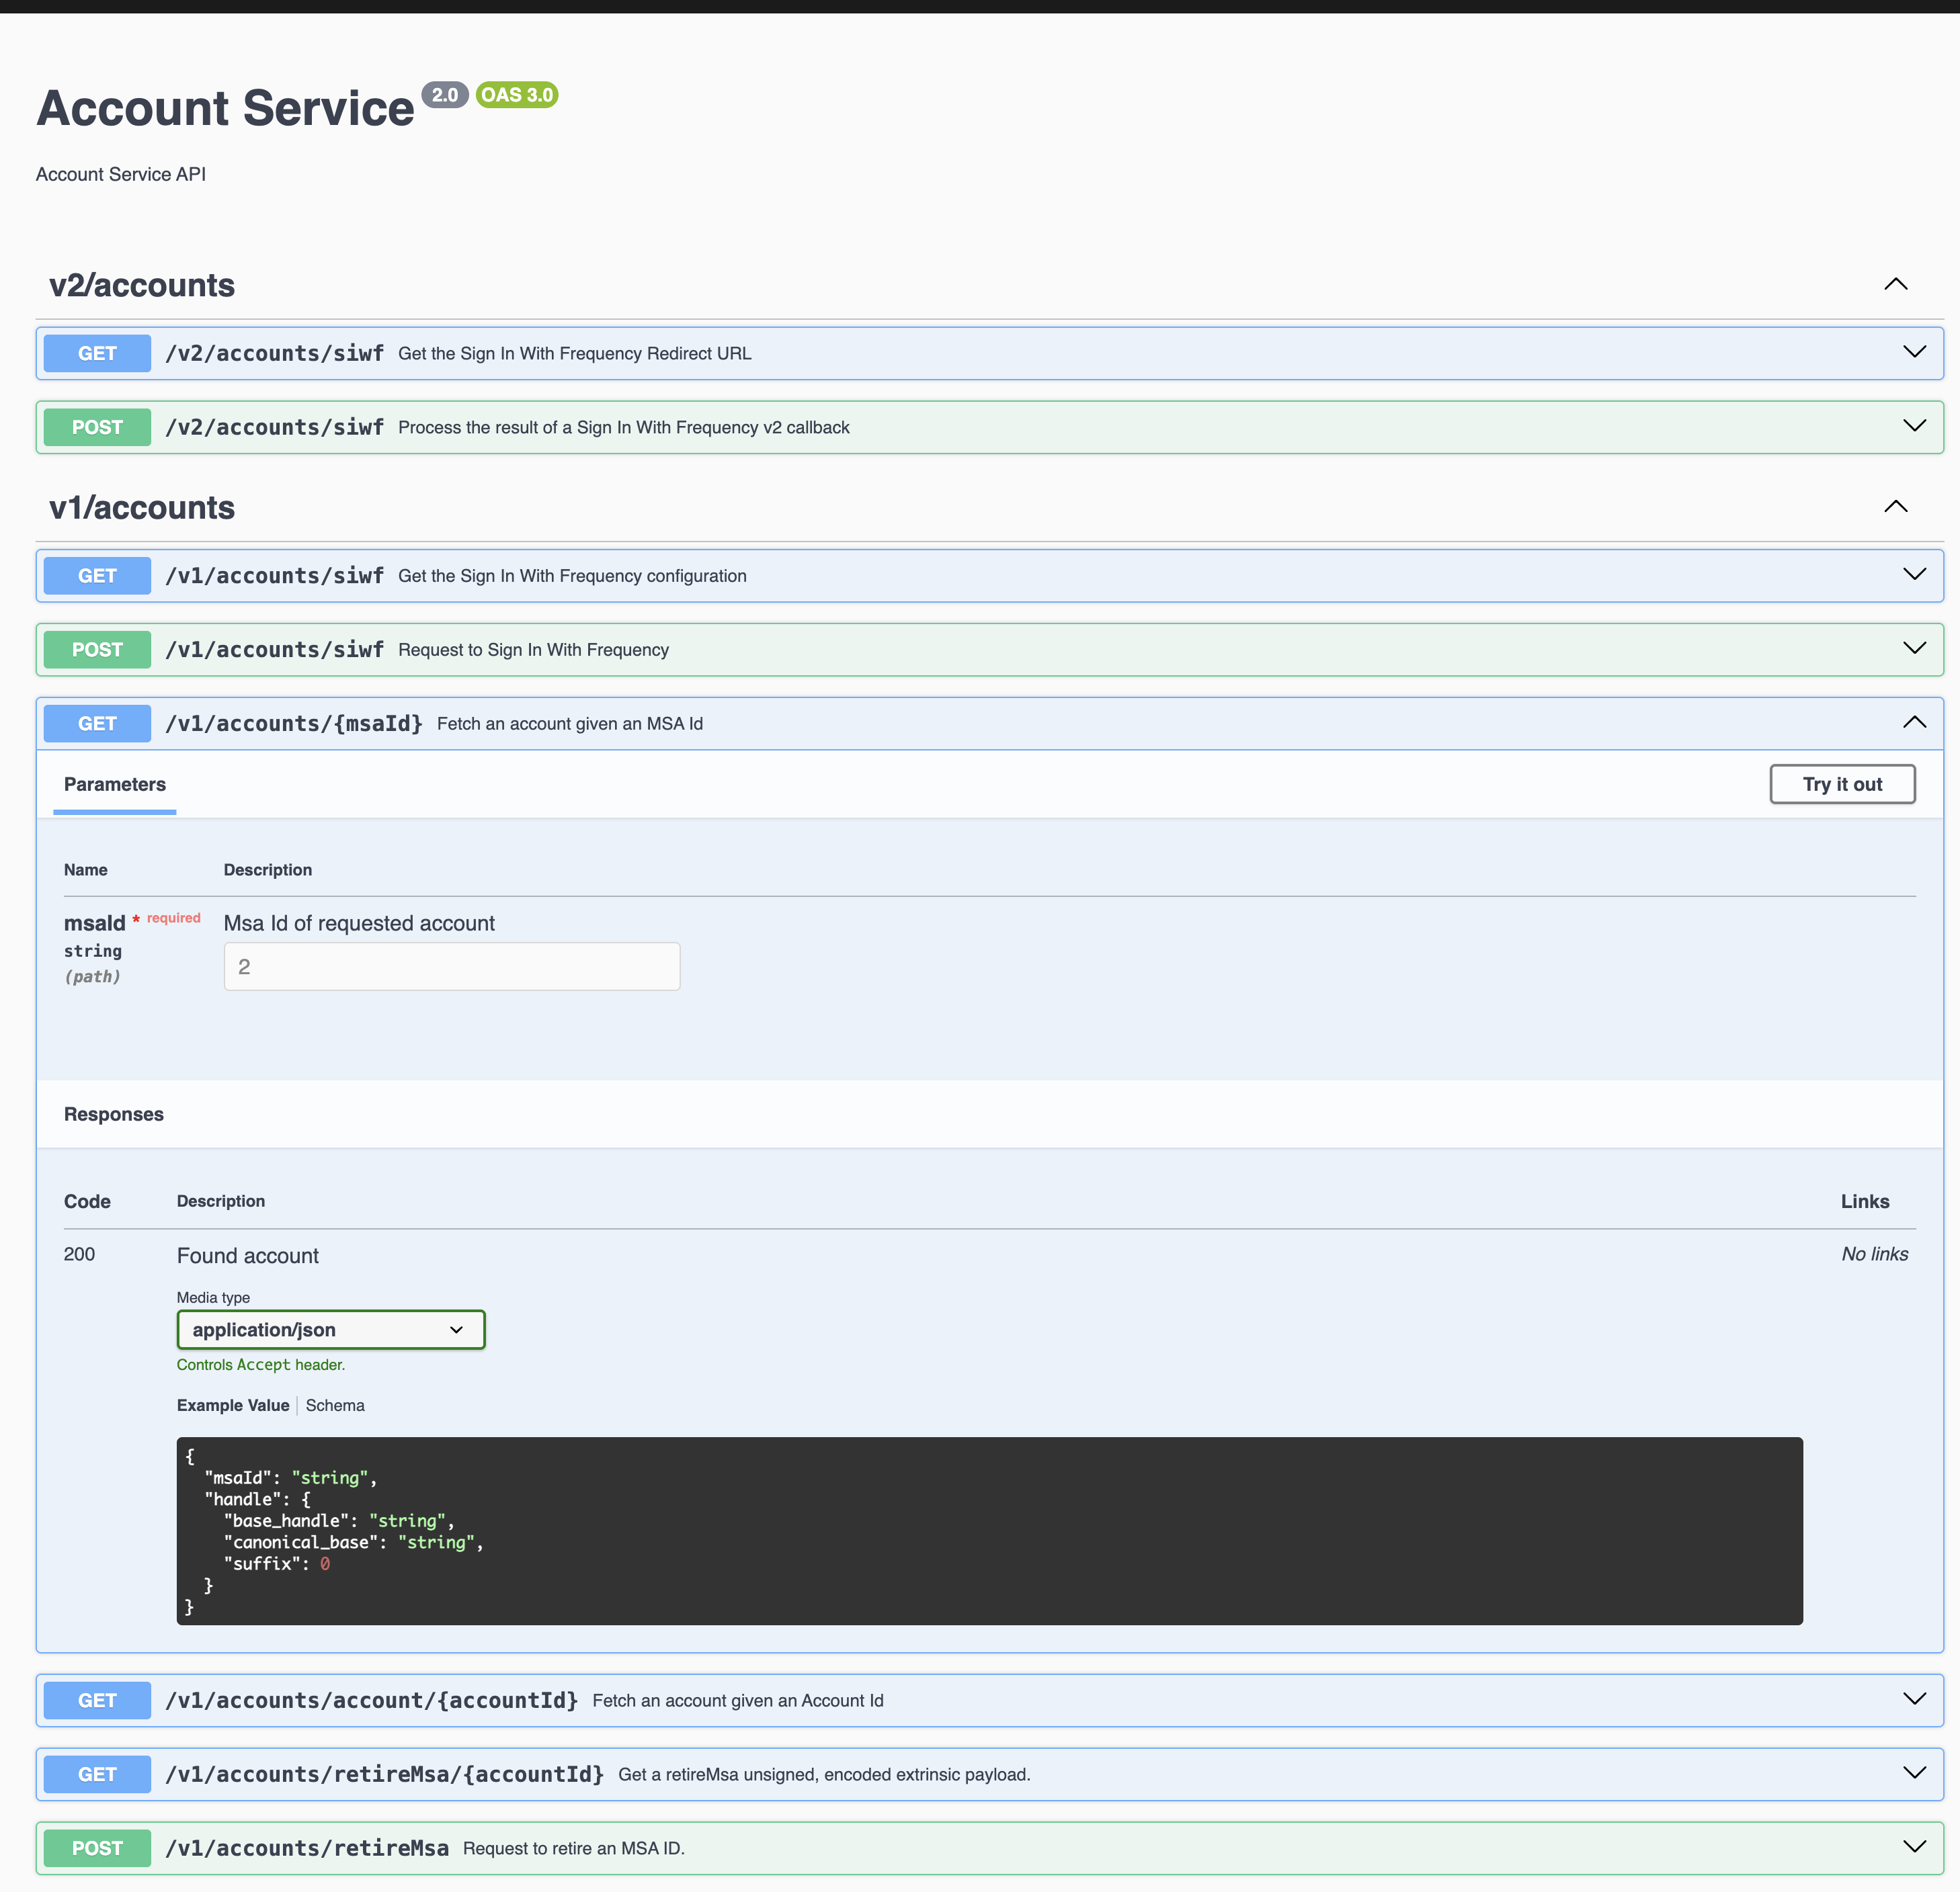Collapse GET /v1/accounts/{msaId} chevron arrow
This screenshot has width=1960, height=1892.
point(1914,723)
